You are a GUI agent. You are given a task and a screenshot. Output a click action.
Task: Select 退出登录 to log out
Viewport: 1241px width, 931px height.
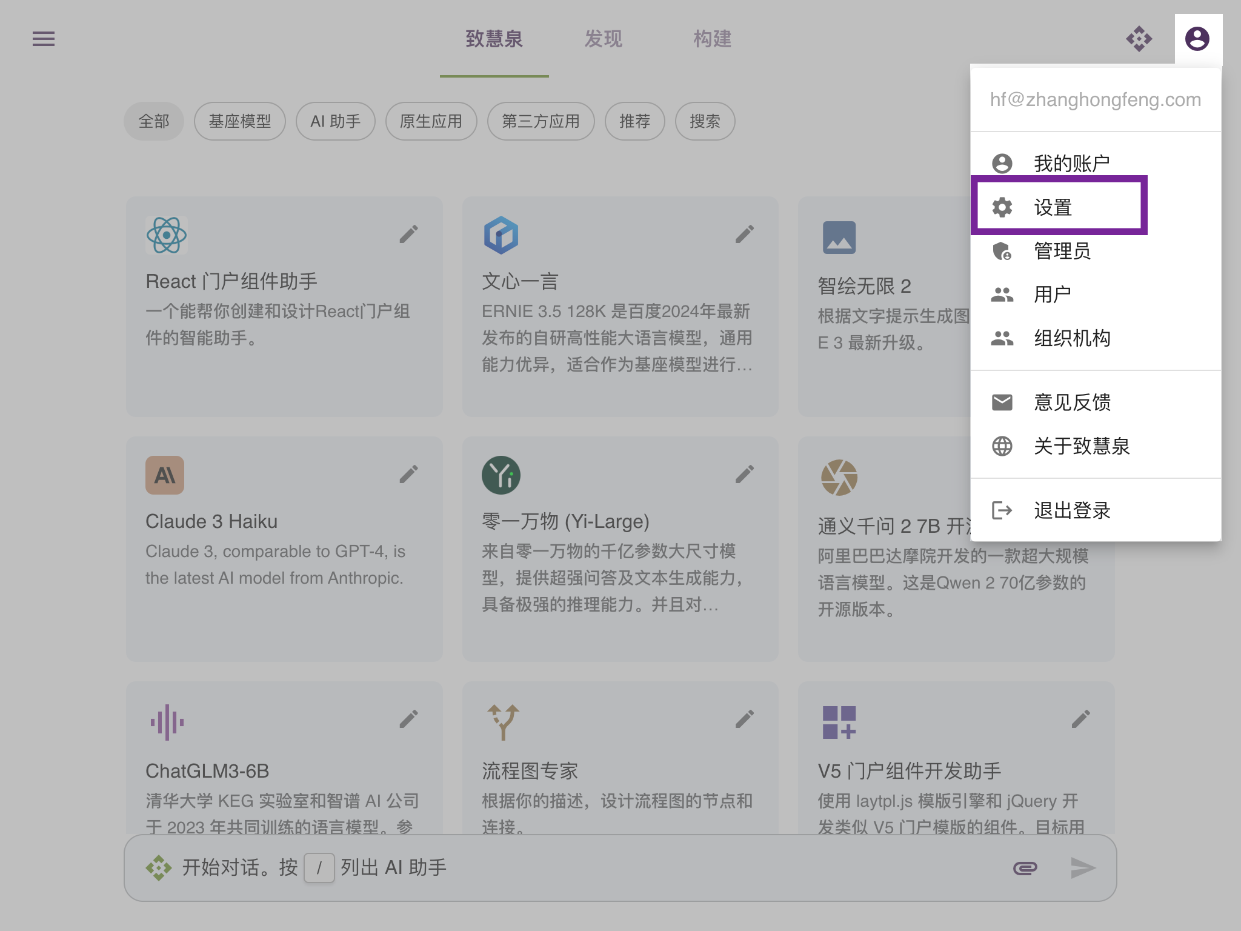[x=1096, y=510]
